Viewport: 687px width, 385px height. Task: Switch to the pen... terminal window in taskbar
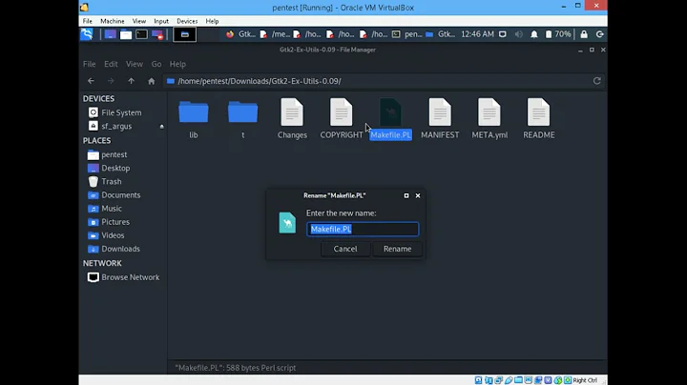(x=407, y=34)
